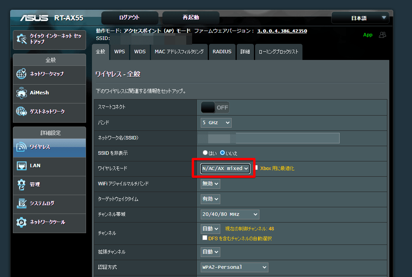This screenshot has width=412, height=277.
Task: Open the Network Map globe icon
Action: coord(22,74)
